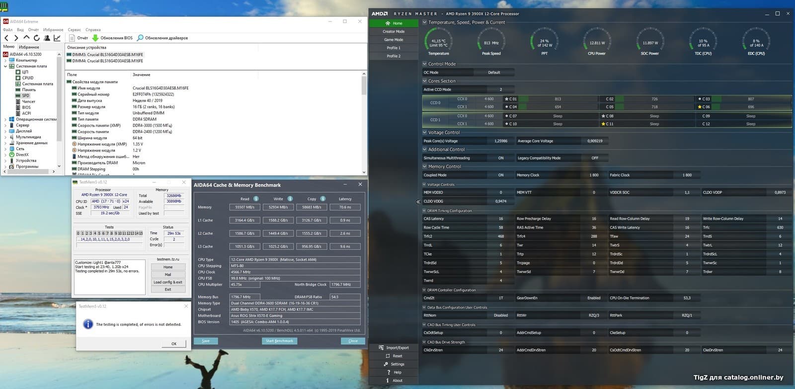
Task: Click Reset in Ryzen Master sidebar
Action: tap(394, 356)
